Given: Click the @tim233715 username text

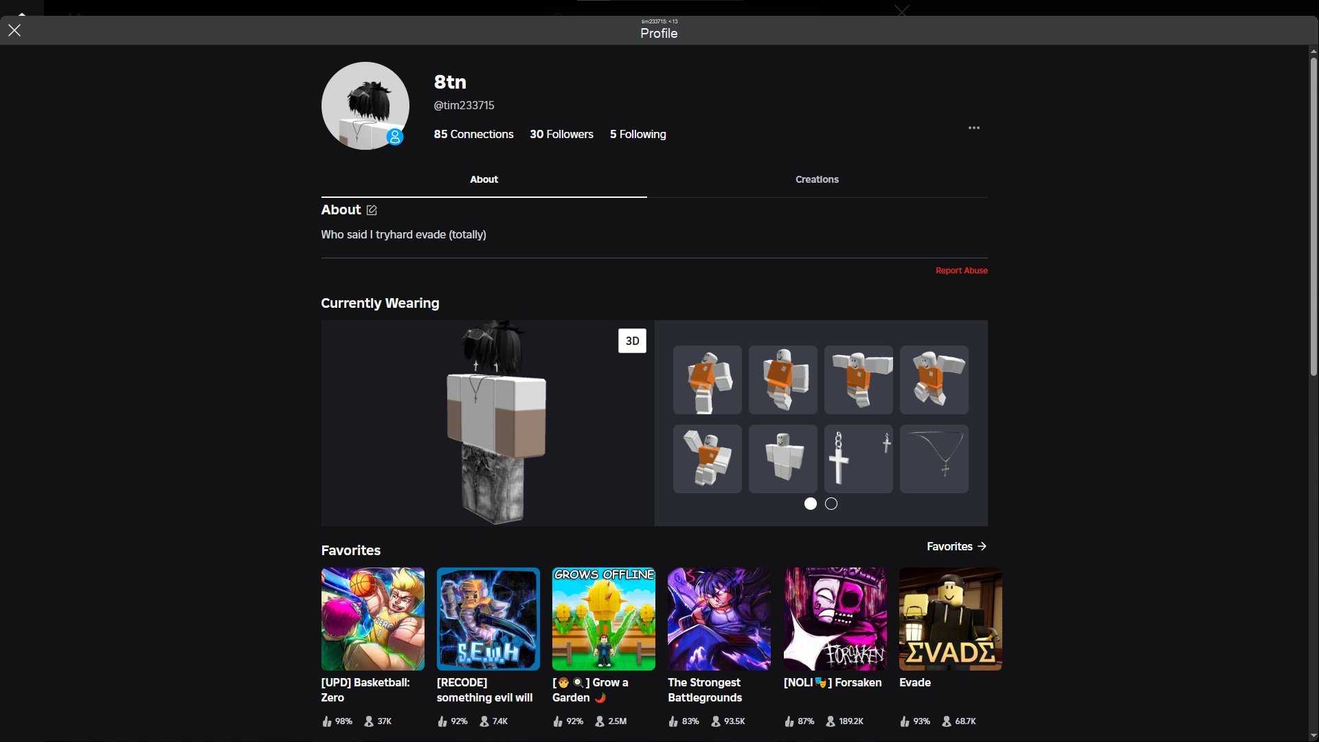Looking at the screenshot, I should [x=464, y=105].
